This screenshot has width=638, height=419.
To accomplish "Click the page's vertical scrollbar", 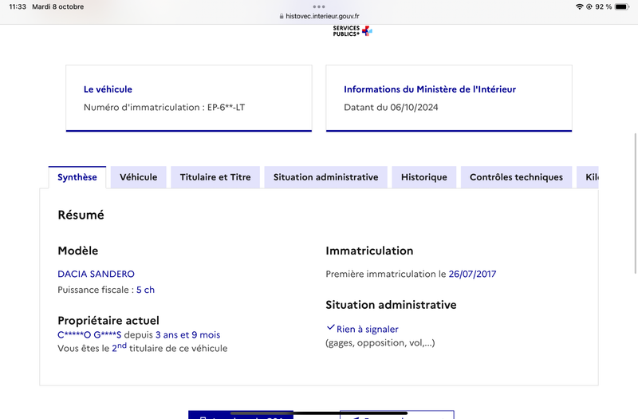I will 636,204.
